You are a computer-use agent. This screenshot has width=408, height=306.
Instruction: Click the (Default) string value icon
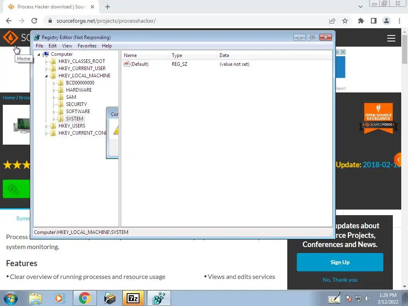(126, 64)
